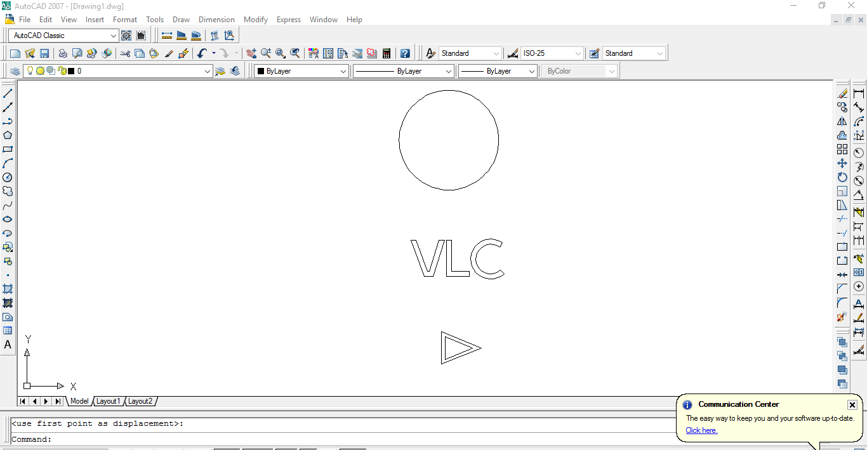The image size is (867, 450).
Task: Open the ByLayer color control dropdown
Action: click(x=343, y=71)
